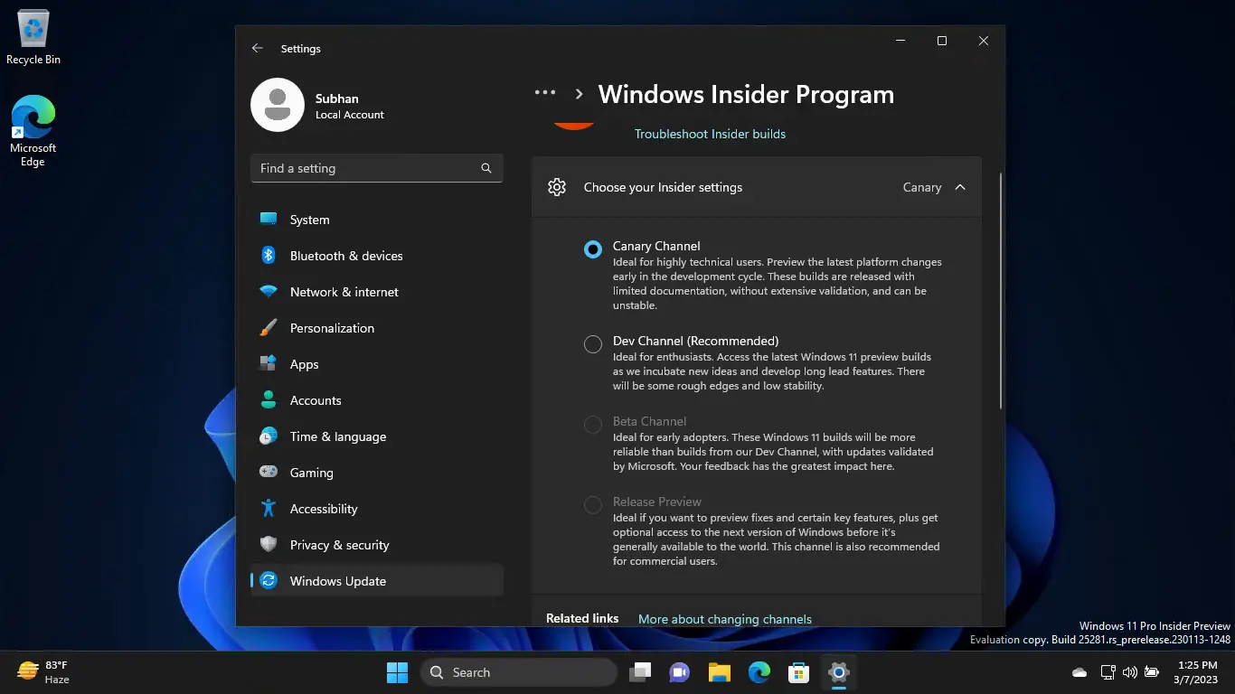Click the Windows Update sync icon

point(269,580)
